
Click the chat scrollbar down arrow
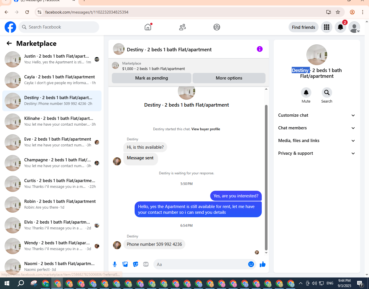click(266, 253)
